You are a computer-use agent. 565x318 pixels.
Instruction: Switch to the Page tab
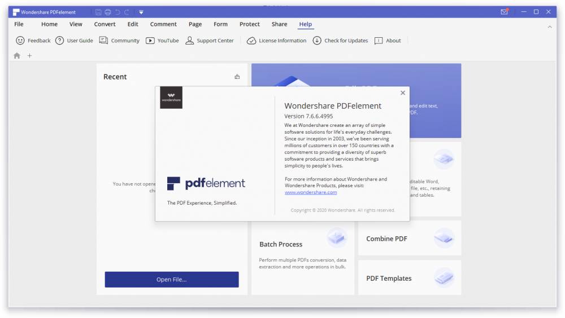tap(195, 24)
